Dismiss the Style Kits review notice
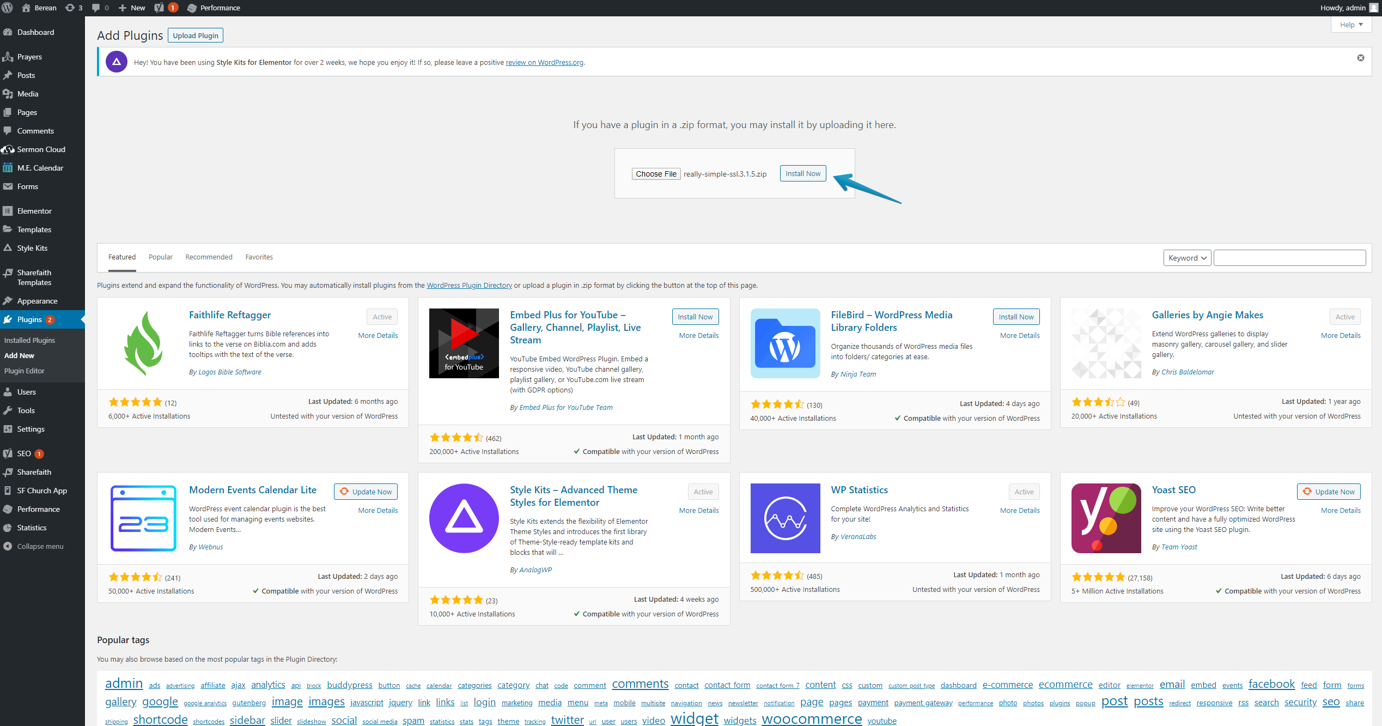Screen dimensions: 1382x726 pyautogui.click(x=1361, y=58)
